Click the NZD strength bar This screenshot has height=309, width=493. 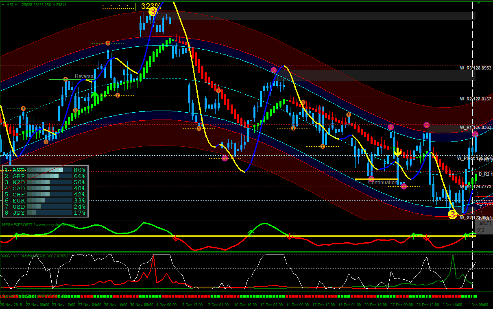point(49,182)
